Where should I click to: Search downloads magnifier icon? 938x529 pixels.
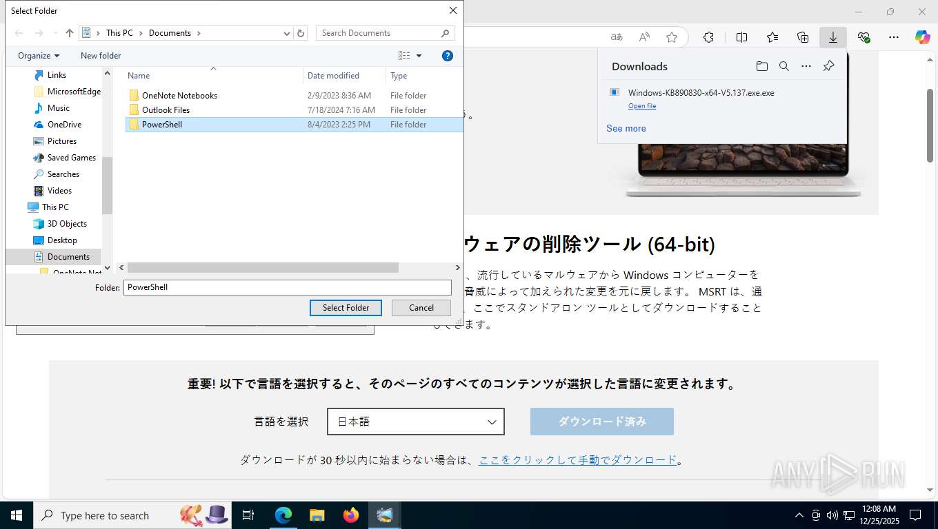[x=784, y=66]
